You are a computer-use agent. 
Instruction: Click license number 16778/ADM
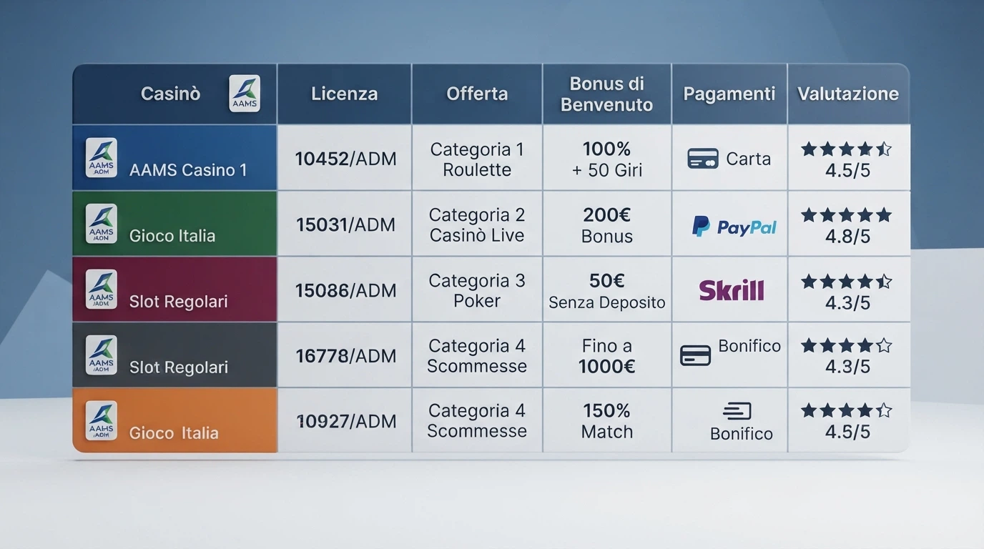[346, 356]
